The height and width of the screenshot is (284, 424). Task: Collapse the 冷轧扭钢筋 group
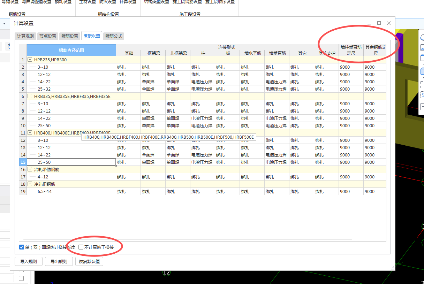pos(30,184)
